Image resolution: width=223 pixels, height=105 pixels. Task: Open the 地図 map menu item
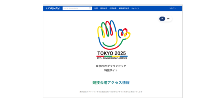pyautogui.click(x=96, y=8)
